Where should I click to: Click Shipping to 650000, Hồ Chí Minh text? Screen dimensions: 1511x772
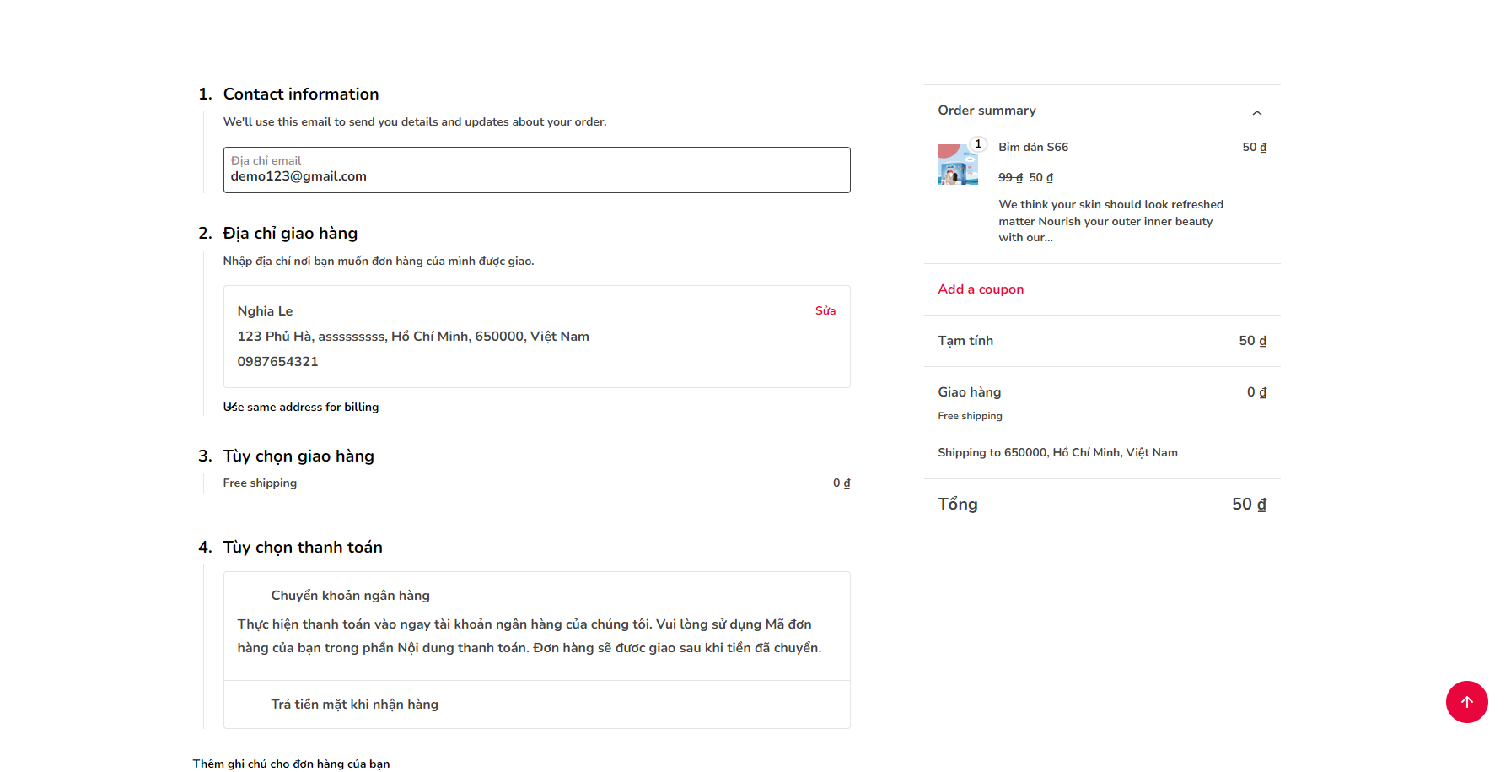(x=1057, y=453)
